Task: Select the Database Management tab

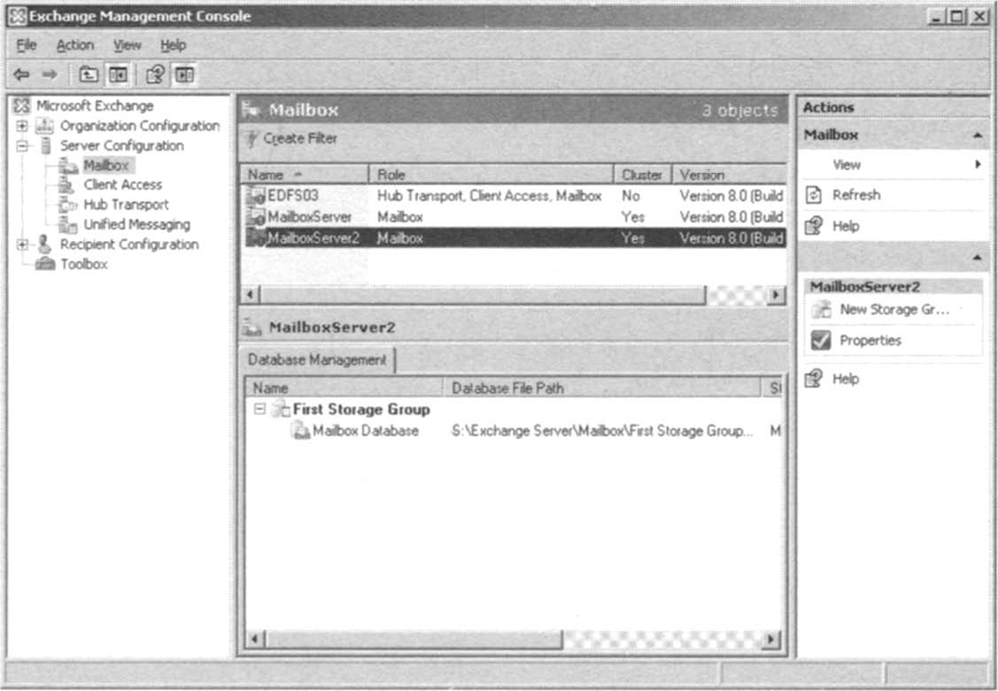Action: click(317, 360)
